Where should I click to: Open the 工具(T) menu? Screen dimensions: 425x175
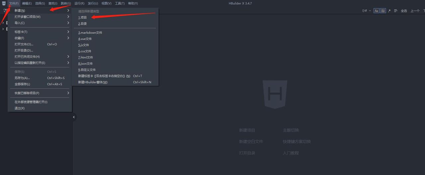point(120,3)
